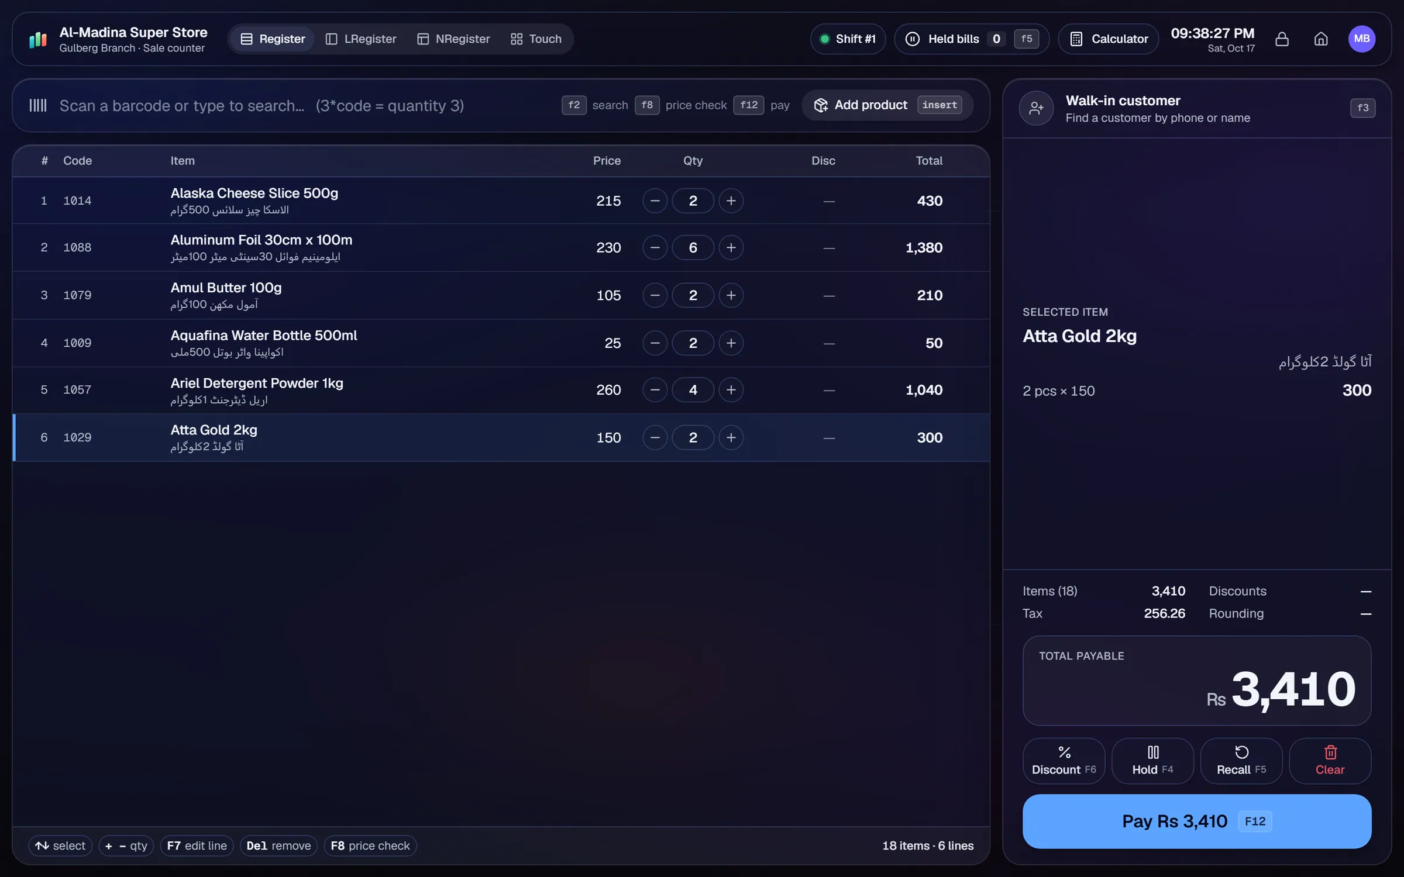Decrease quantity of Ariel Detergent Powder
The image size is (1404, 877).
pos(655,390)
